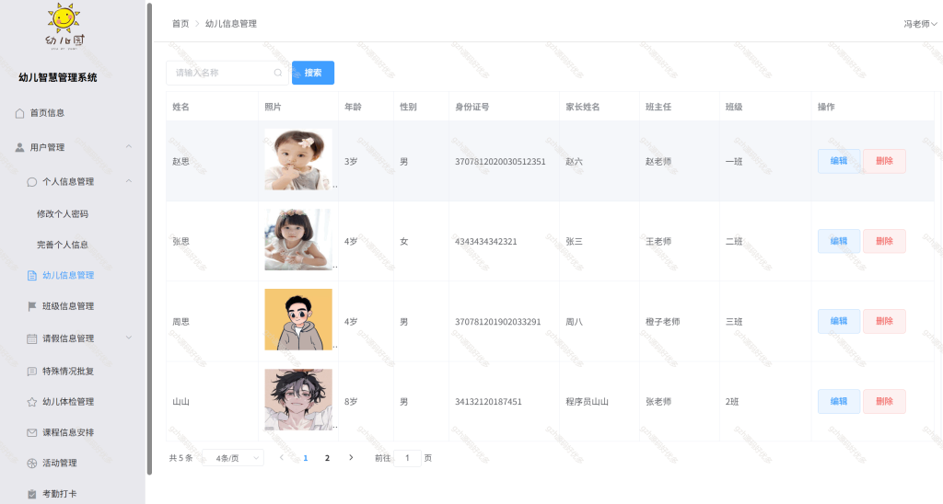The image size is (943, 504).
Task: Go to pagination page 2
Action: pyautogui.click(x=327, y=458)
